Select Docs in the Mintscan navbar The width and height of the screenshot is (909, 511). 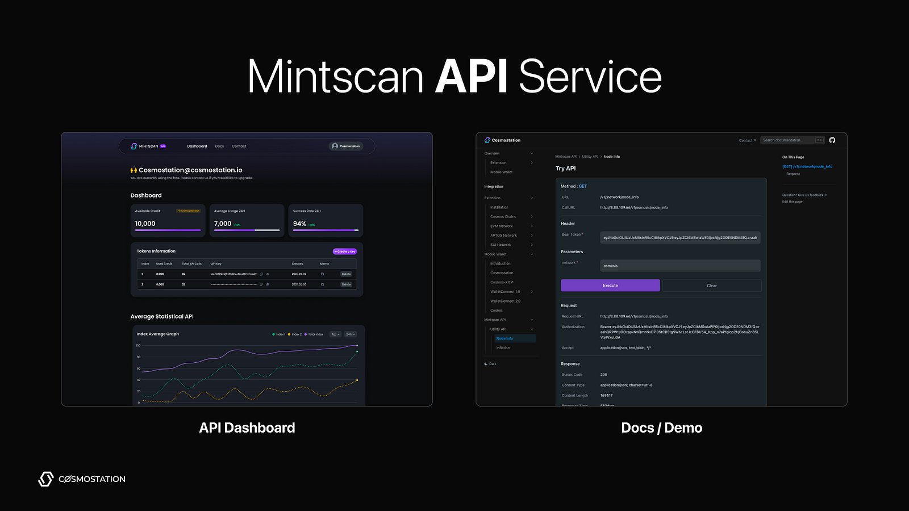click(219, 146)
